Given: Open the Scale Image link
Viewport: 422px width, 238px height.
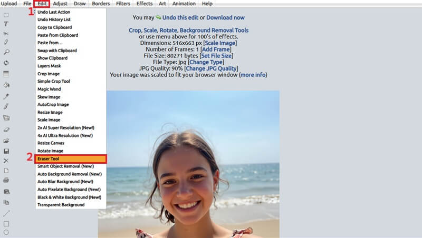Looking at the screenshot, I should [x=220, y=43].
